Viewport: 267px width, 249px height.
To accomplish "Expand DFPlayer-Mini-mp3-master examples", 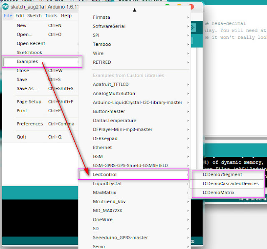I will [x=134, y=130].
